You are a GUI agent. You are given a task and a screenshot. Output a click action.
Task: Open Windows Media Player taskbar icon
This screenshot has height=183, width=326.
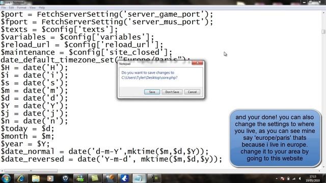pos(50,178)
